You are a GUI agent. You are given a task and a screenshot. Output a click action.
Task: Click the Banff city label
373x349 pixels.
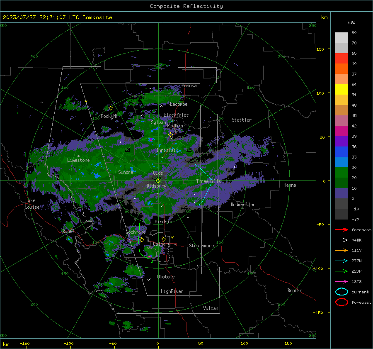pyautogui.click(x=68, y=231)
